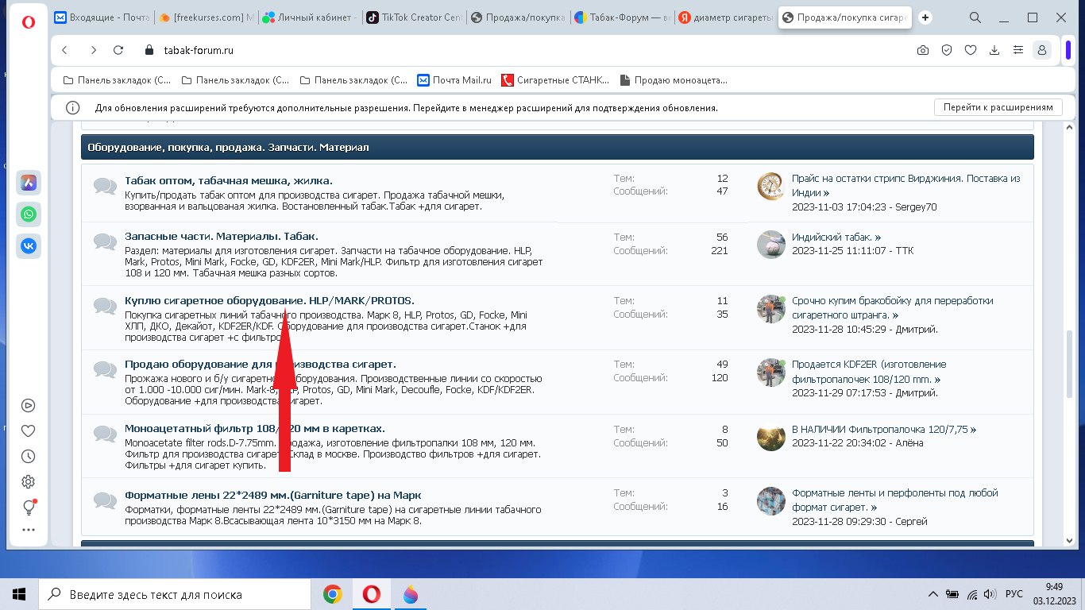Click the Windows taskbar search box
Image resolution: width=1085 pixels, height=610 pixels.
click(x=175, y=594)
